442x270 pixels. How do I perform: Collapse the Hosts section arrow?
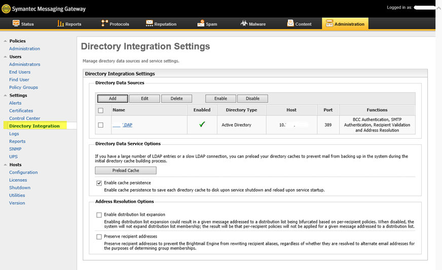pyautogui.click(x=5, y=165)
